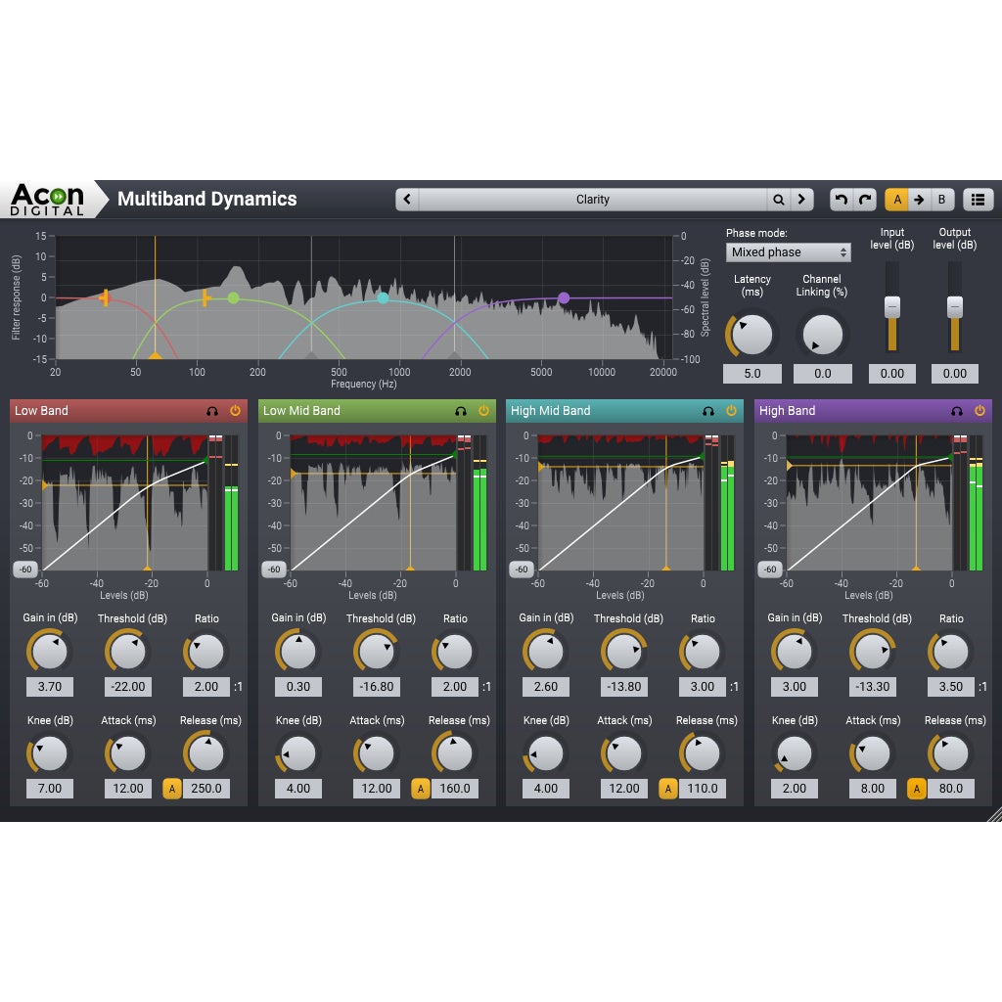Click High Band attack value 8.00
Screen dimensions: 1002x1002
873,789
